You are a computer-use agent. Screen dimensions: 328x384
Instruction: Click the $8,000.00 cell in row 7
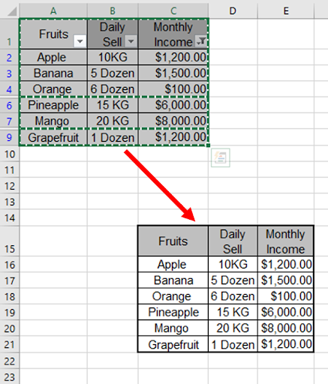pos(173,121)
